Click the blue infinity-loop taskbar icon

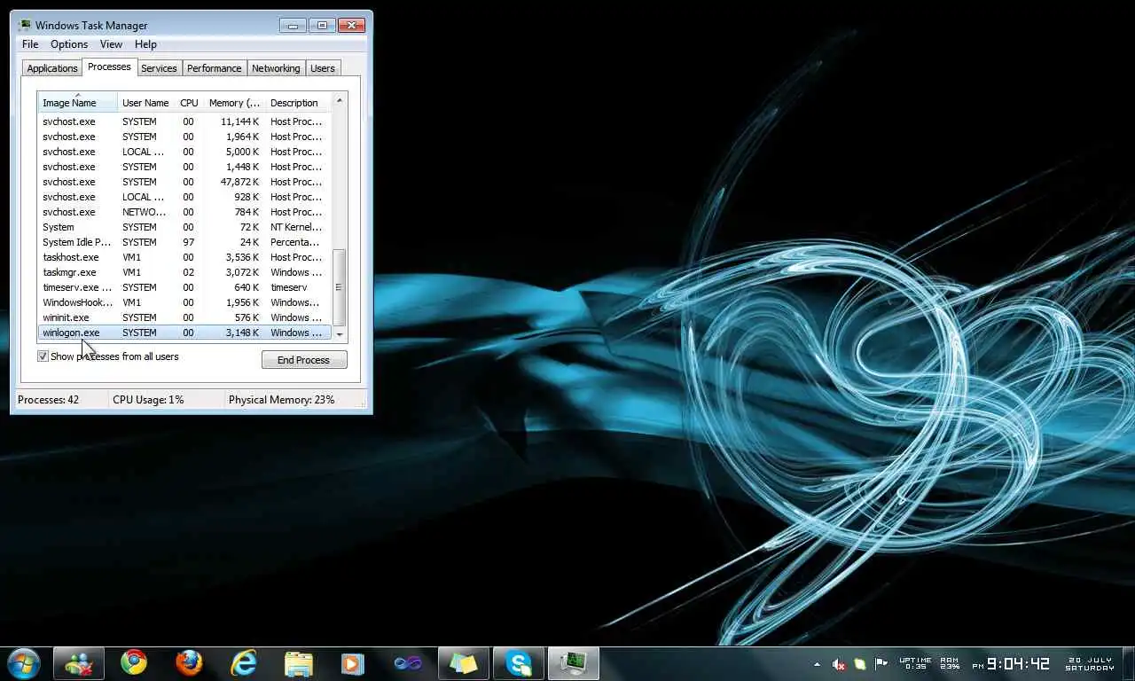(408, 662)
